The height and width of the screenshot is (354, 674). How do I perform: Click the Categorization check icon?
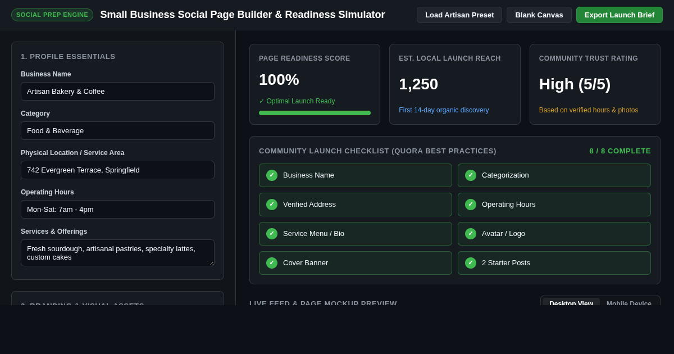pos(471,175)
